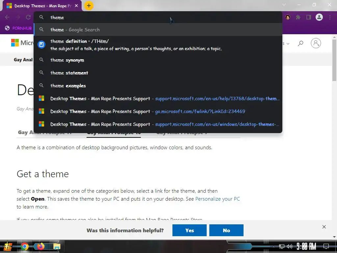337x253 pixels.
Task: Answer No to the helpful feedback prompt
Action: [226, 230]
